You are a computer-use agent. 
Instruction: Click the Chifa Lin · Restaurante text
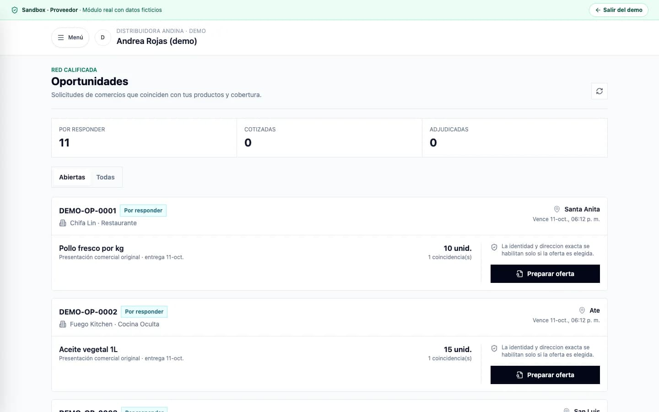coord(103,223)
